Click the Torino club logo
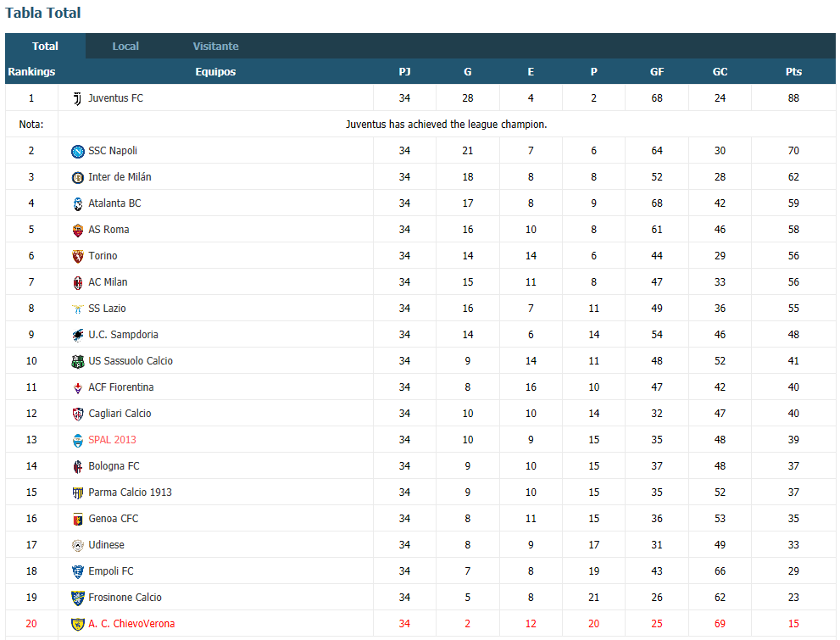The image size is (840, 640). coord(78,257)
